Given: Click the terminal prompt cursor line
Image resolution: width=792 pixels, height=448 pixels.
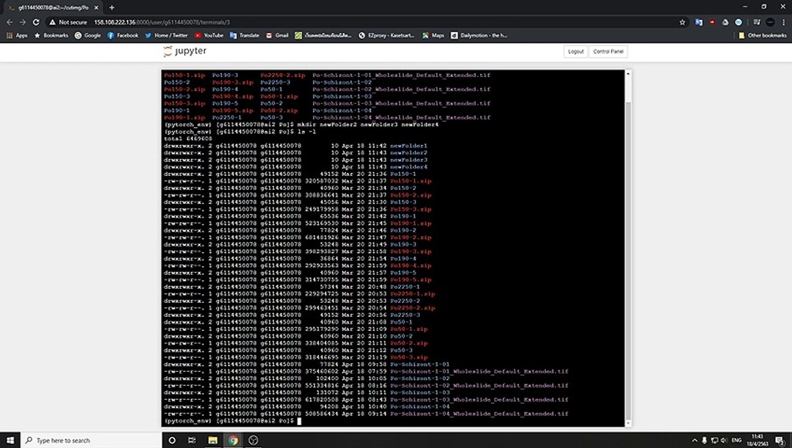Looking at the screenshot, I should [233, 421].
